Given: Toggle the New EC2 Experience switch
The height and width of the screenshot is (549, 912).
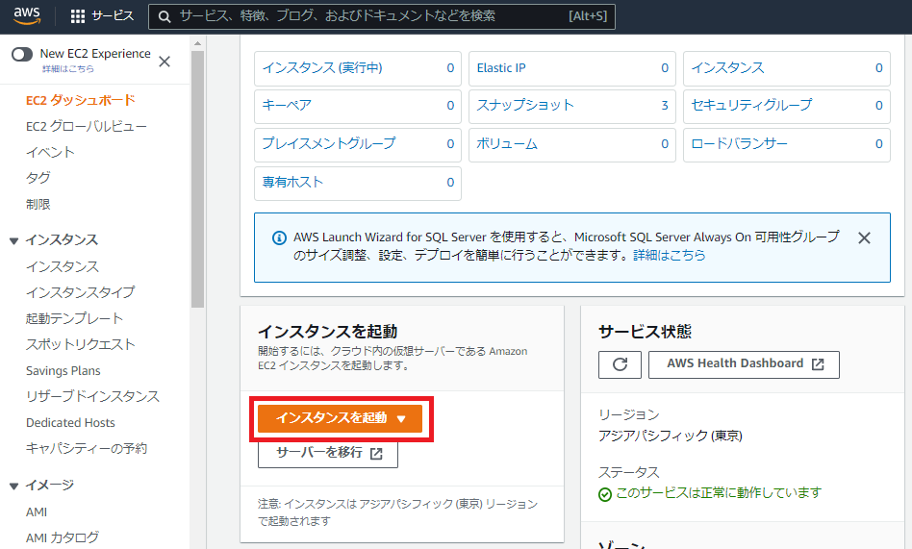Looking at the screenshot, I should [x=22, y=55].
